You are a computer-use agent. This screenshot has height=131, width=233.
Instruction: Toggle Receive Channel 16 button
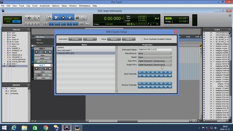click(x=170, y=87)
